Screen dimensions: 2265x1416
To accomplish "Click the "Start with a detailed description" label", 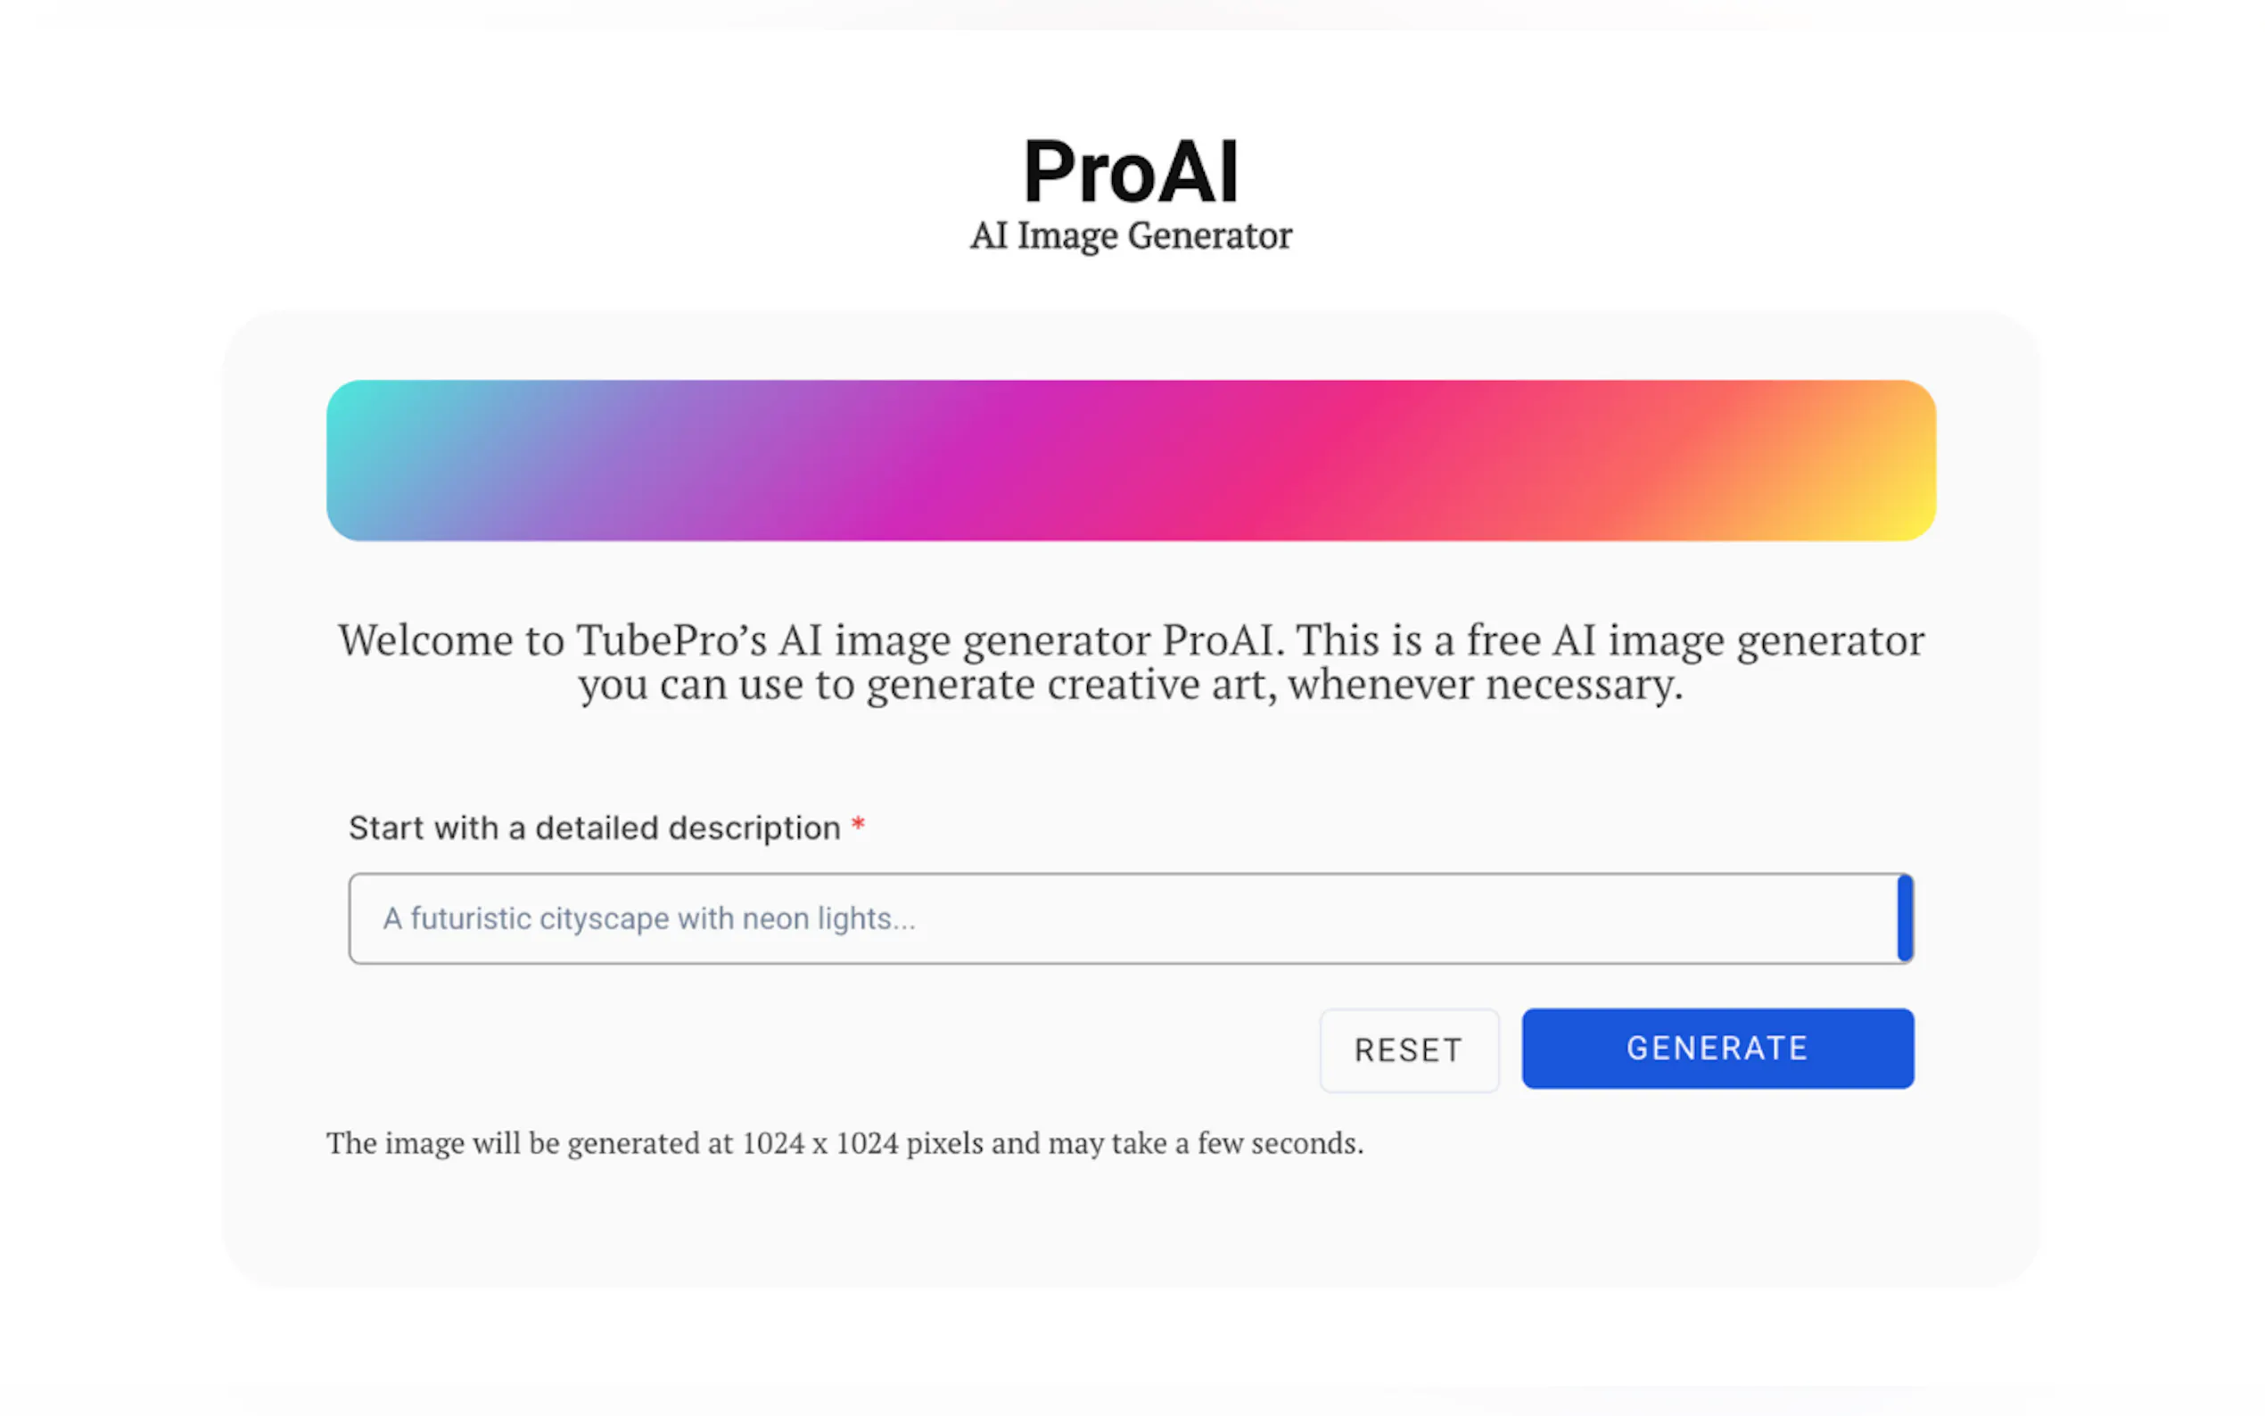I will [595, 827].
